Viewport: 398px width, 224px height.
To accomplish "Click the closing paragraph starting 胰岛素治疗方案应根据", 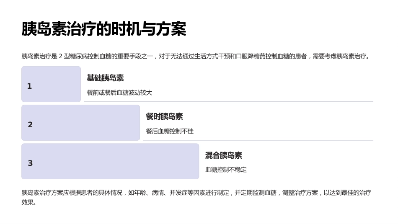I will click(196, 197).
